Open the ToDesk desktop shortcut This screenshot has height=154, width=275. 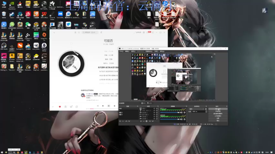pos(68,25)
